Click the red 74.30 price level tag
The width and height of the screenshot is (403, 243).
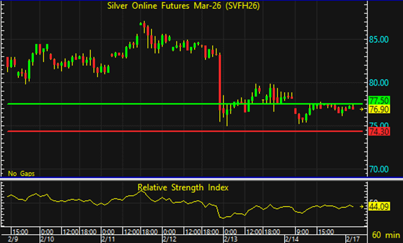pyautogui.click(x=376, y=131)
